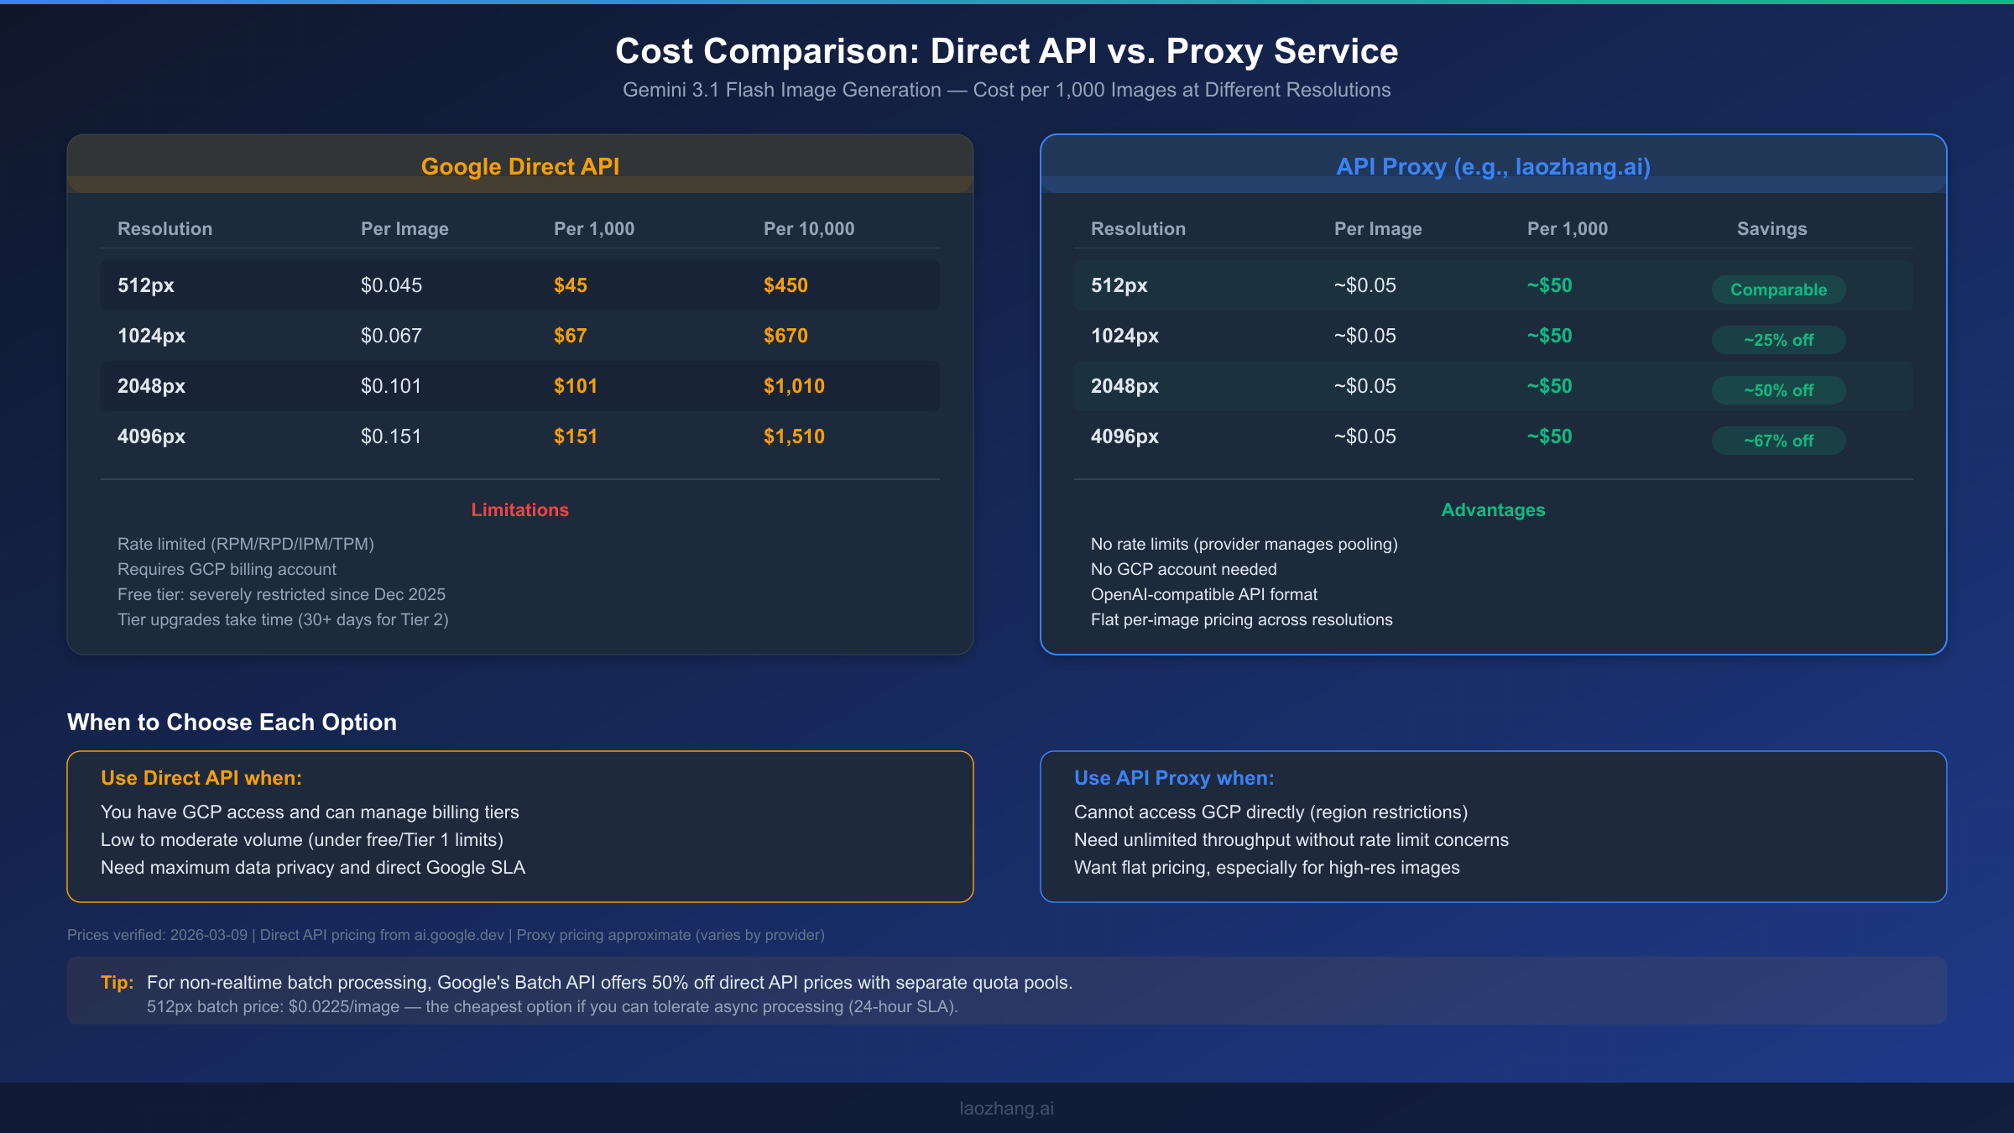
Task: Select the Google Direct API panel header
Action: coord(520,165)
